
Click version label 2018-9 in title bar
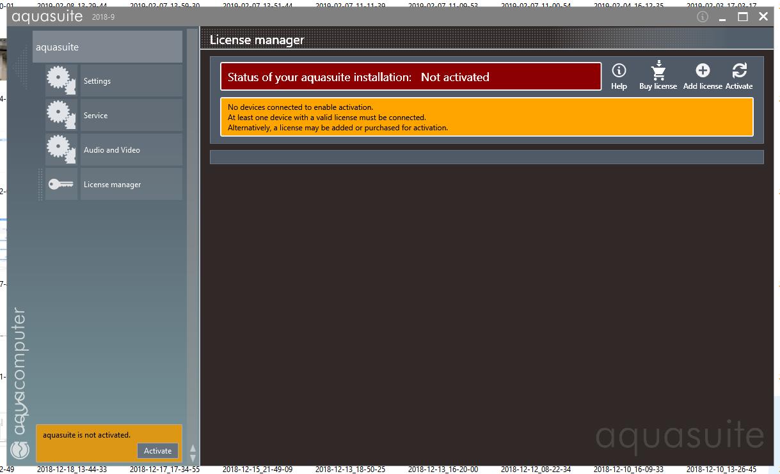point(103,17)
